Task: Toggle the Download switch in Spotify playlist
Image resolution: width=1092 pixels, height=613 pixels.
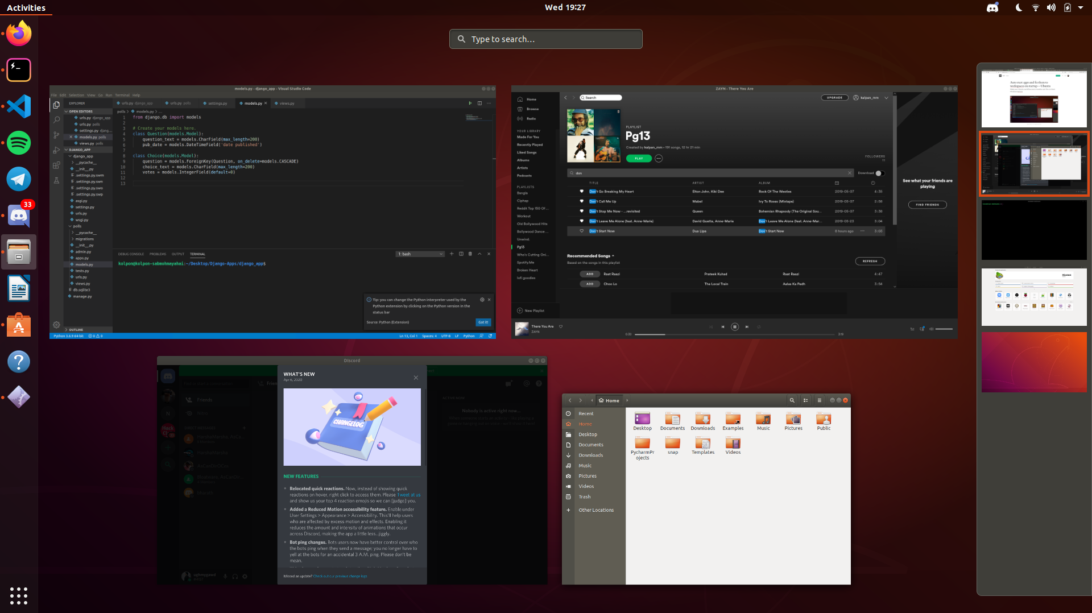Action: (x=879, y=173)
